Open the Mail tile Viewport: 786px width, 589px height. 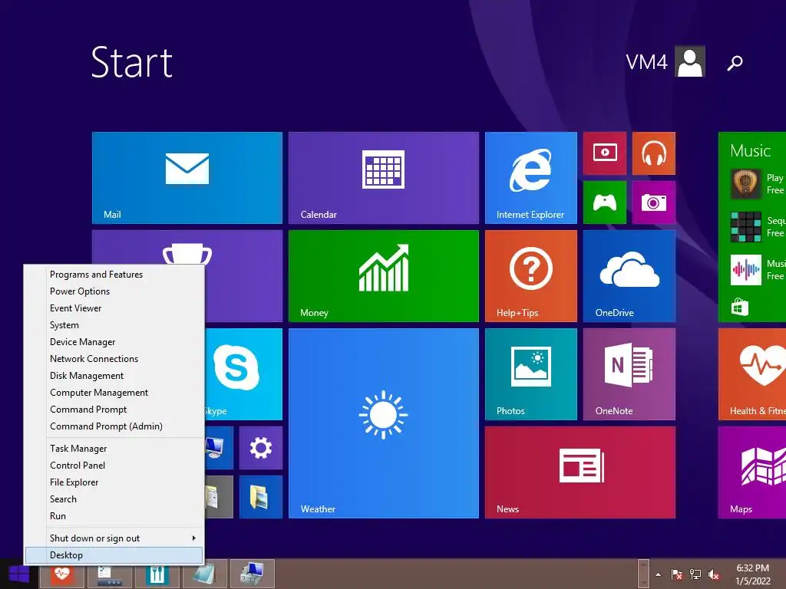click(187, 178)
